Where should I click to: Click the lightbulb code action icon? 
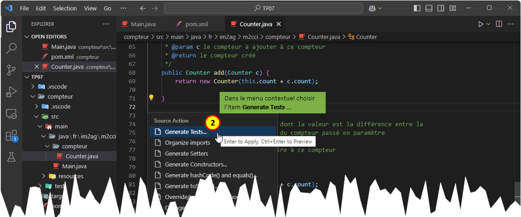(x=151, y=98)
